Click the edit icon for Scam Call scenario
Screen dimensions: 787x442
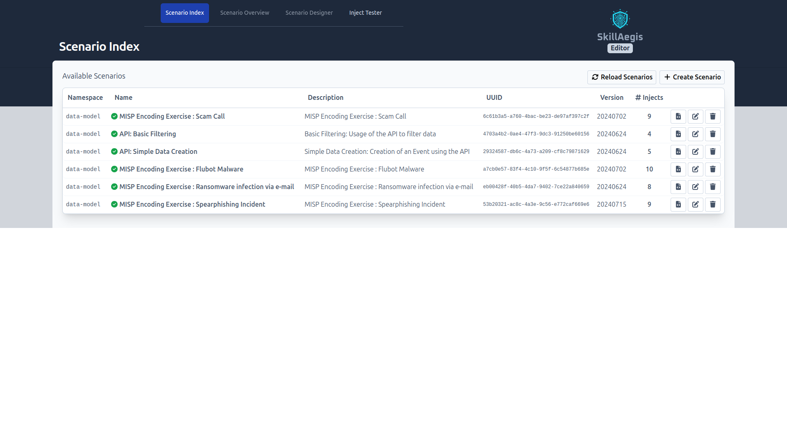(x=696, y=117)
